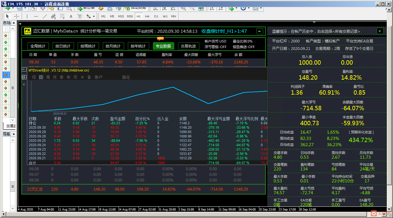The height and width of the screenshot is (218, 393).
Task: Switch chart to M1 timeframe
Action: [x=103, y=16]
